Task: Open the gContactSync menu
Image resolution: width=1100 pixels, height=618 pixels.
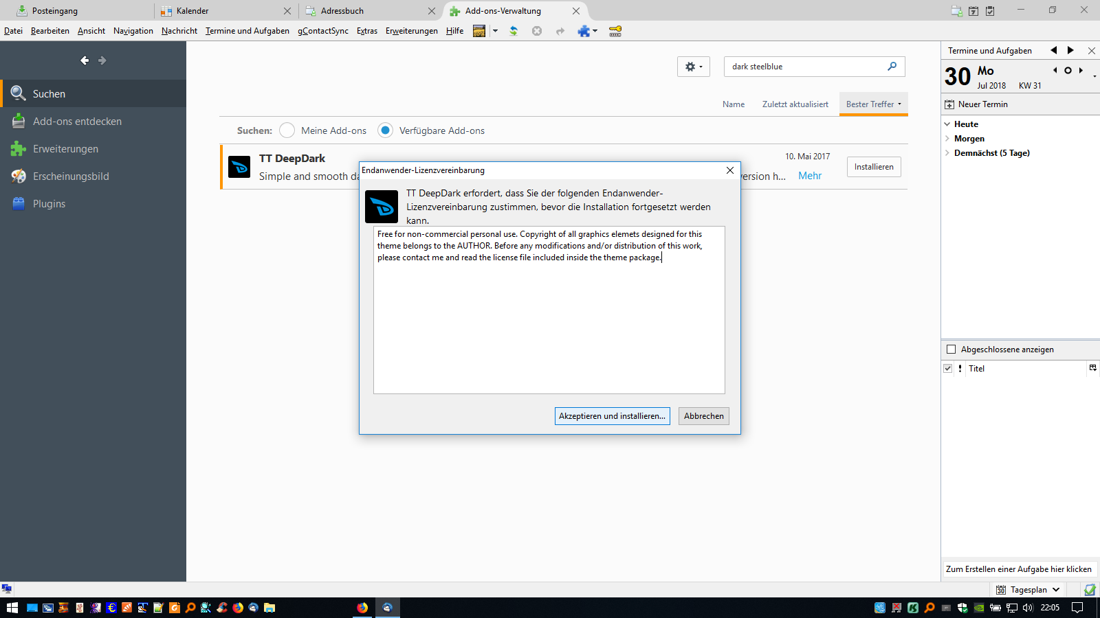Action: click(x=323, y=31)
